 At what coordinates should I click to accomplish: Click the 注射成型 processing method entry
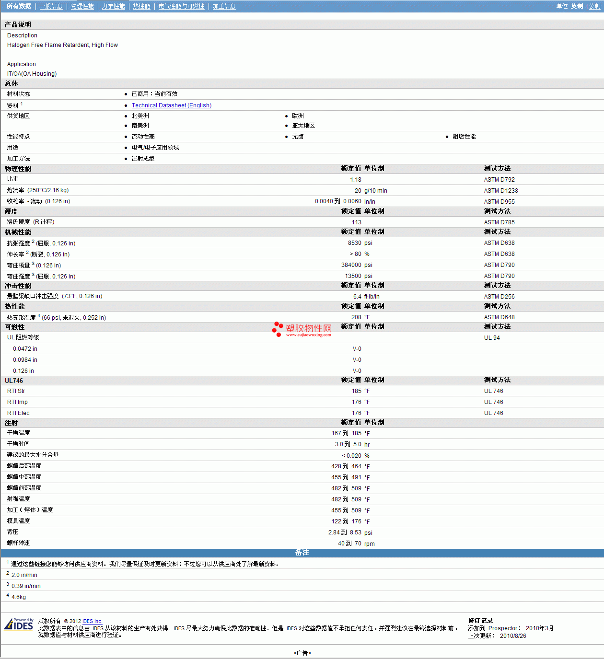click(x=143, y=159)
